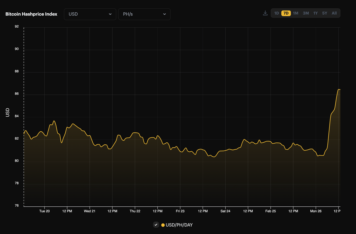Switch to the 1M time range
Viewport: 356px width, 234px height.
296,13
